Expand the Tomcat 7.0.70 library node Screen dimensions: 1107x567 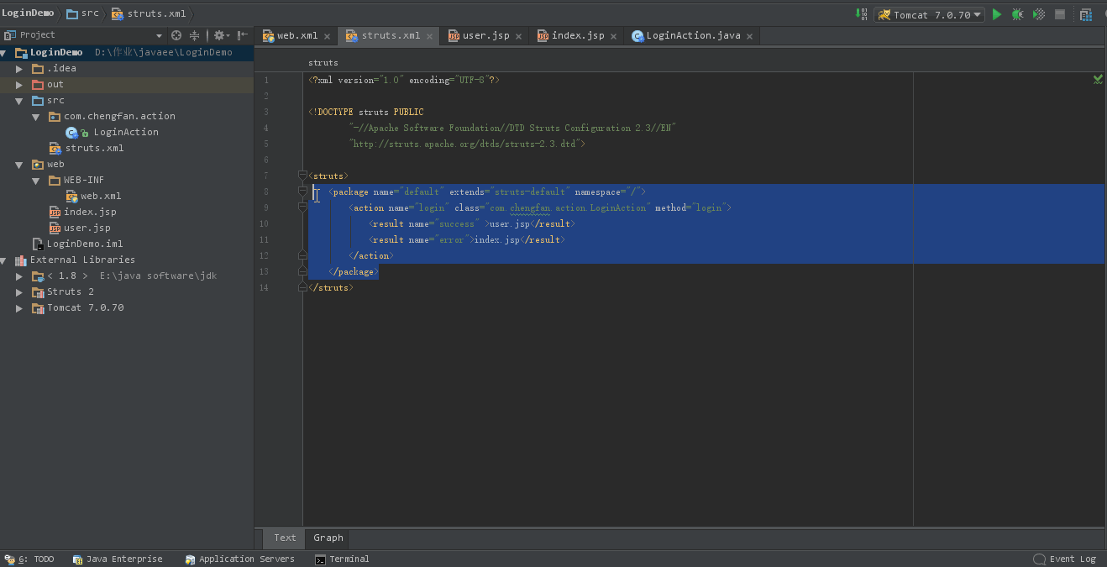(18, 307)
